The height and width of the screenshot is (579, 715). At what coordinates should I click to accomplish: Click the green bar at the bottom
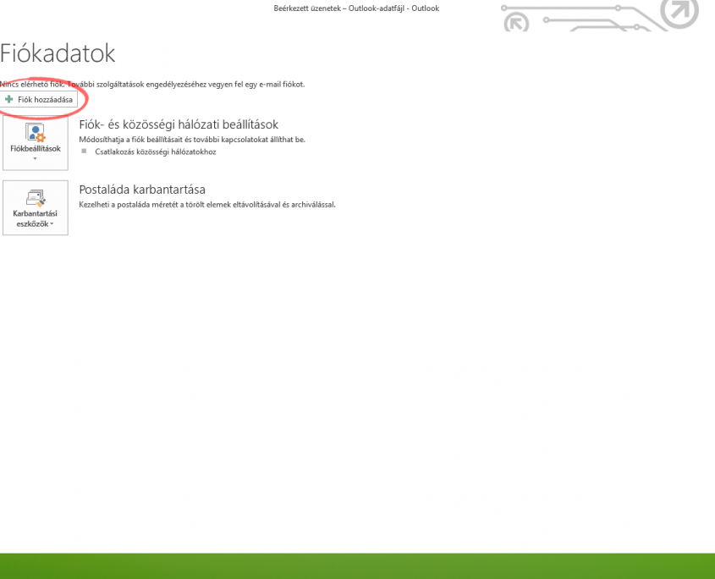tap(357, 565)
